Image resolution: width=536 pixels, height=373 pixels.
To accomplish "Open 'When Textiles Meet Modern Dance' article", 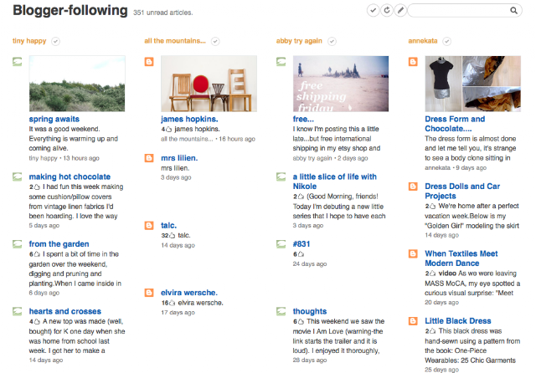I will 461,258.
